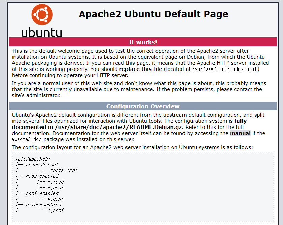283x225 pixels.
Task: Click the apache2-doc package name
Action: tap(27, 139)
